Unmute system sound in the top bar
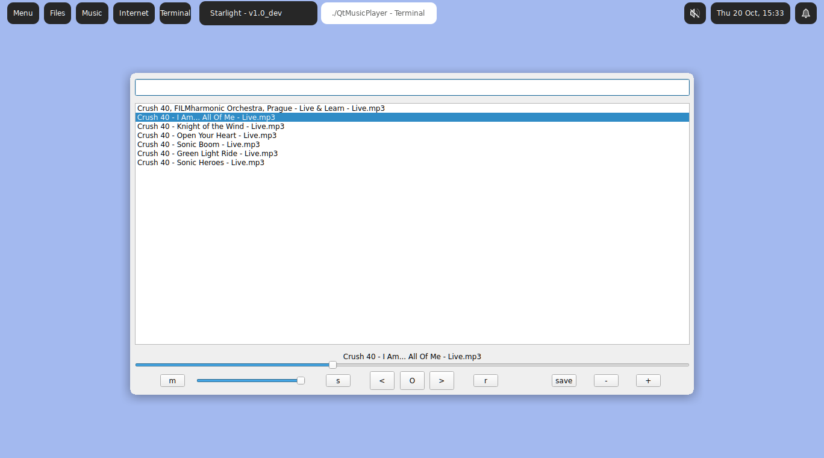824x458 pixels. click(694, 13)
